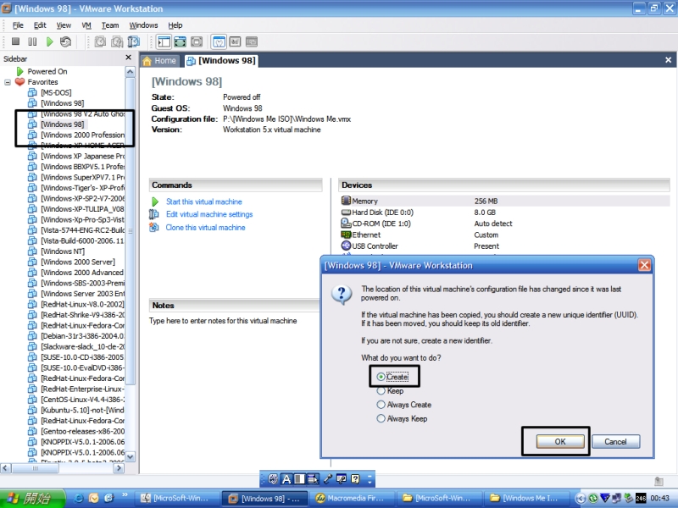Open the VM menu
This screenshot has width=678, height=508.
click(86, 25)
